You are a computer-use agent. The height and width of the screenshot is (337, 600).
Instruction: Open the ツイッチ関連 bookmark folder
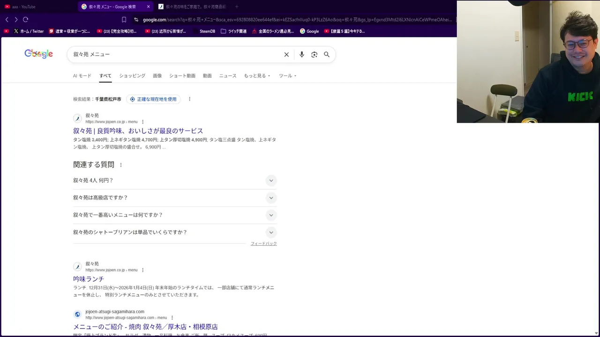233,31
